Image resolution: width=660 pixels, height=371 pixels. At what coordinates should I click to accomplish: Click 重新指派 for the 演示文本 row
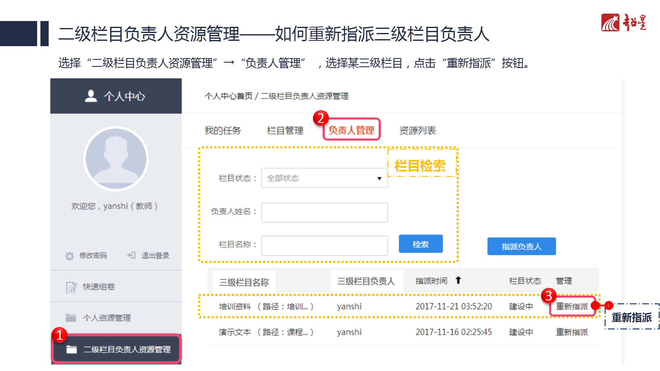click(x=572, y=332)
